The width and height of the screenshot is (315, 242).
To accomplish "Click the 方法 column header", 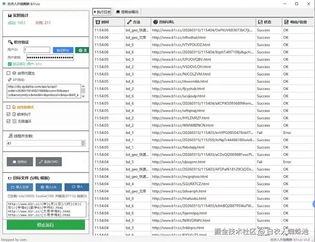I will (138, 22).
